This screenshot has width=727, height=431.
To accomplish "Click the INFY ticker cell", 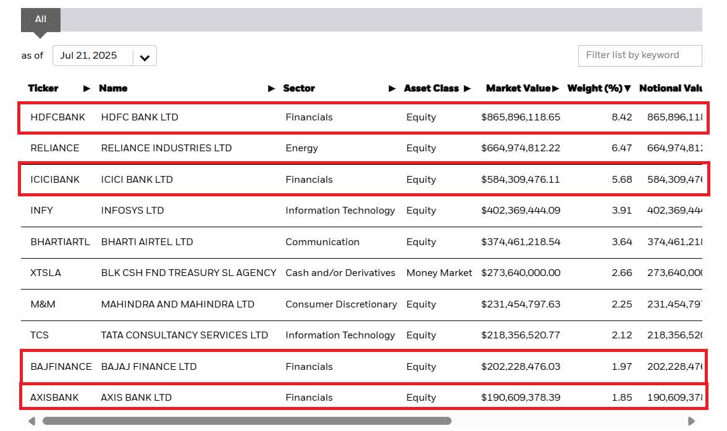I will click(42, 211).
